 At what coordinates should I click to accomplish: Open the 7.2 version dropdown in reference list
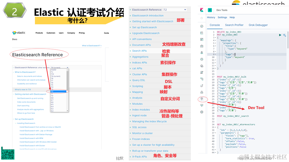click(175, 10)
